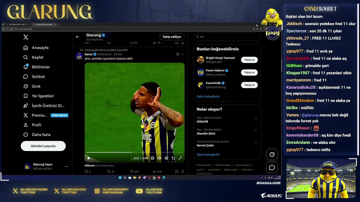Follow FenerKolik
Viewport: 360px width, 202px height.
click(249, 85)
